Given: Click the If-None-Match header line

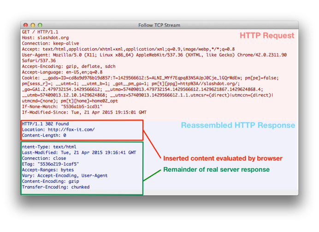Looking at the screenshot, I should [62, 107].
